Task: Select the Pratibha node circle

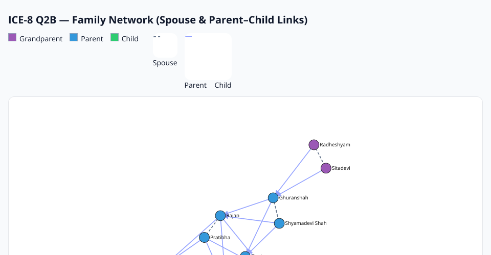Action: point(205,238)
